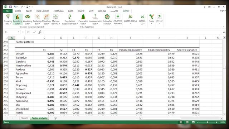Open the Testing for outliers menu
The height and width of the screenshot is (129, 229).
pos(107,19)
